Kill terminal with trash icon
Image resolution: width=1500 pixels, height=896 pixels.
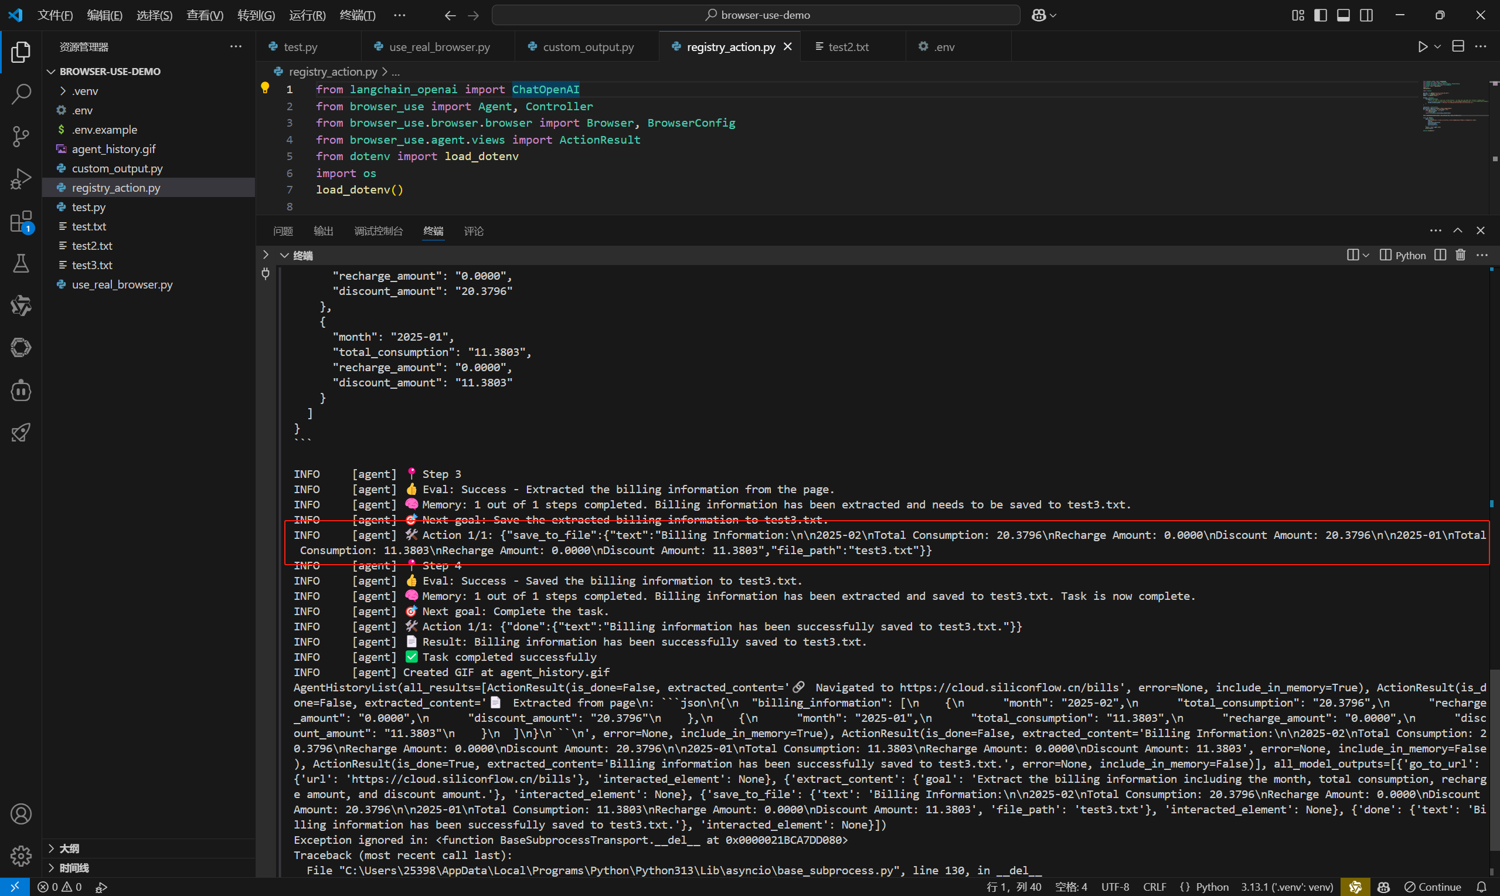[x=1460, y=256]
